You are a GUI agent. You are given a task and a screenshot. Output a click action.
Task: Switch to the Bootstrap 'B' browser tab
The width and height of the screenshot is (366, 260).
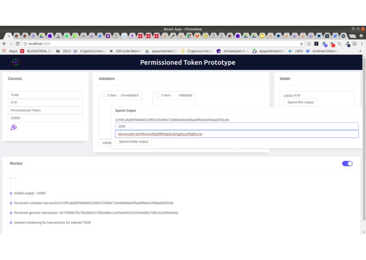(x=108, y=36)
